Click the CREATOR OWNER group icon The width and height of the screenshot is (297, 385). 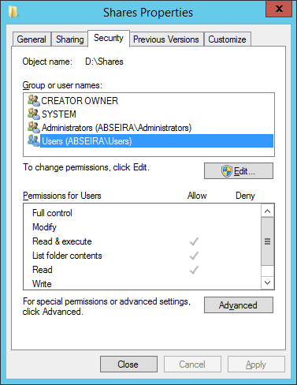[34, 100]
